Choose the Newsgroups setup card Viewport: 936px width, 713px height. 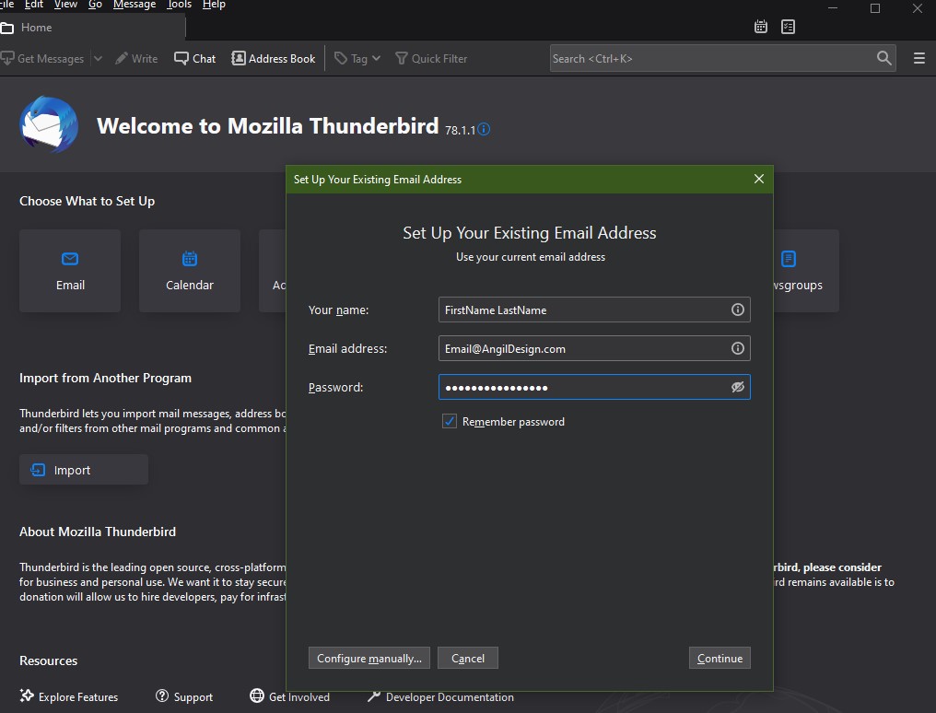tap(806, 271)
